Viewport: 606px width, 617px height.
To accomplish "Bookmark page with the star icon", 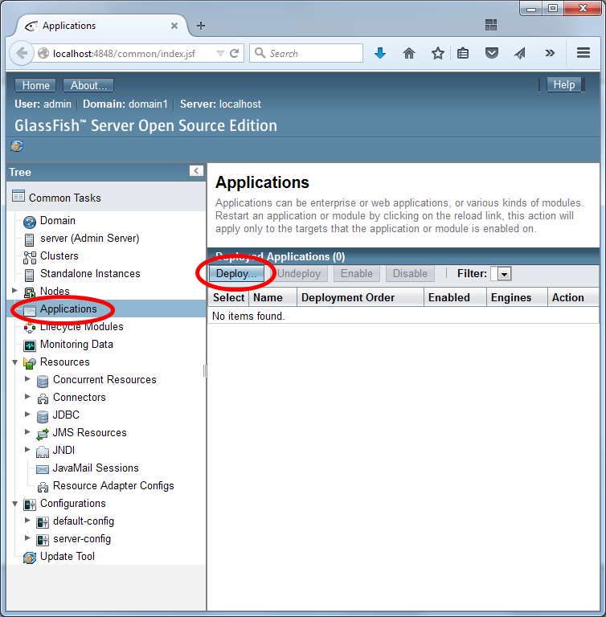I will tap(437, 53).
